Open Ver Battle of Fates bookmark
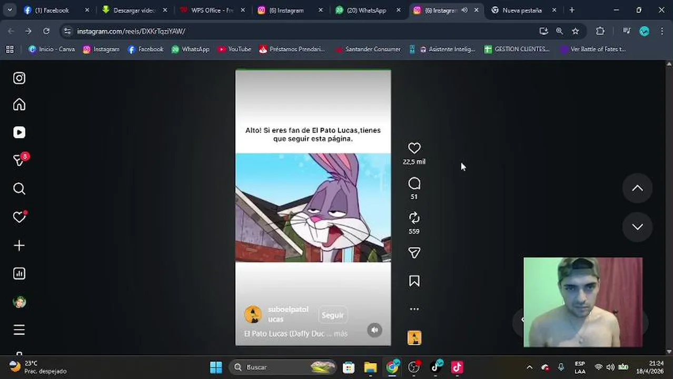The width and height of the screenshot is (673, 379). (593, 49)
